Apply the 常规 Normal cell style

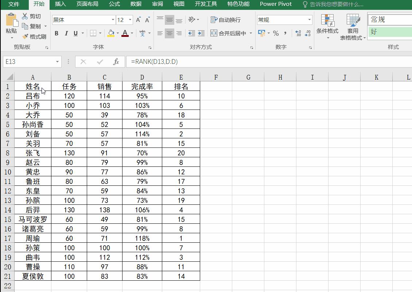point(390,19)
